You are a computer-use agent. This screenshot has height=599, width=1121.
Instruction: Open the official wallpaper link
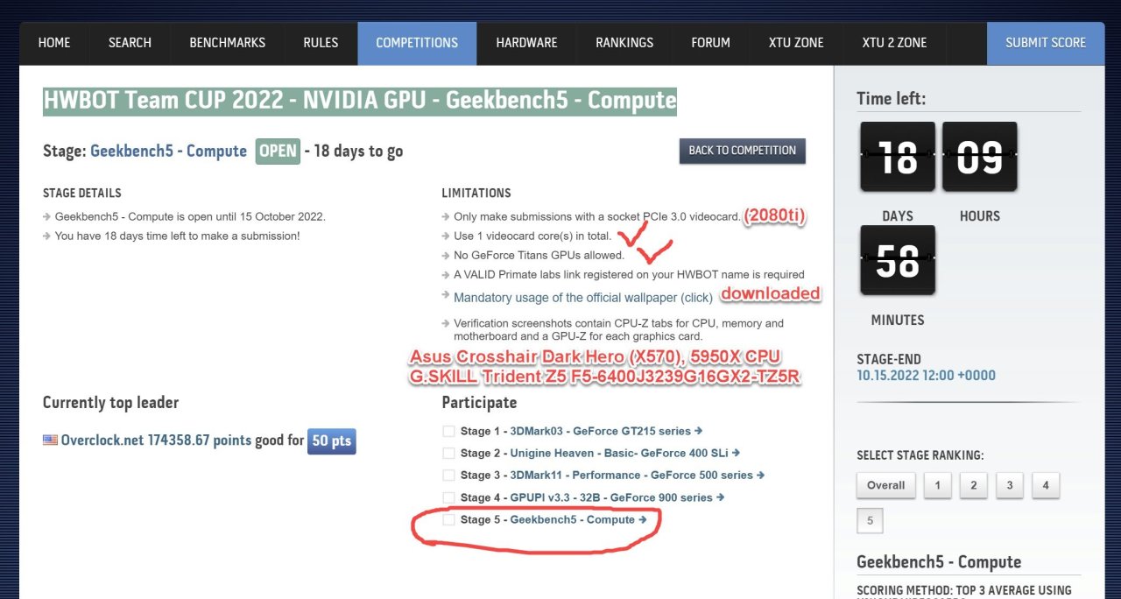click(x=582, y=298)
